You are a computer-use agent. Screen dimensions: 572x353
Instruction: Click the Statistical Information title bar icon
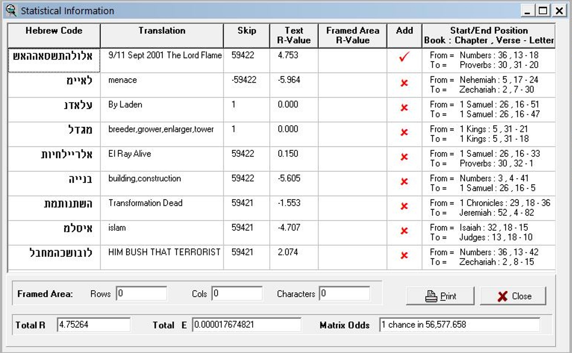coord(11,11)
